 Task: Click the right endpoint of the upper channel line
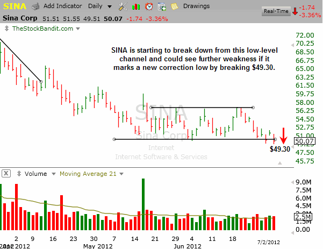(x=253, y=108)
